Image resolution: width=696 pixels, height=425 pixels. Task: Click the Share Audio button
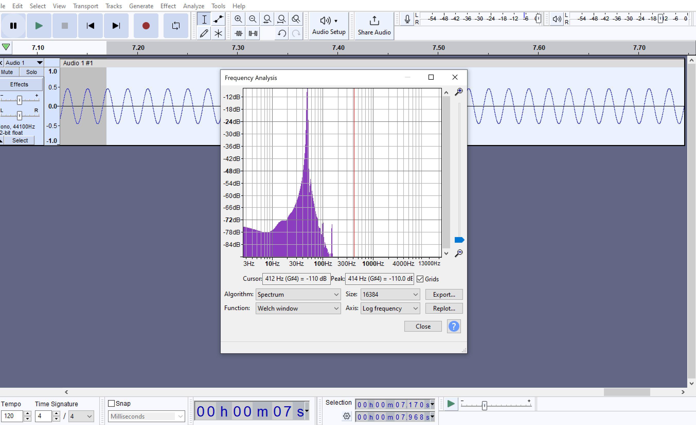tap(374, 26)
